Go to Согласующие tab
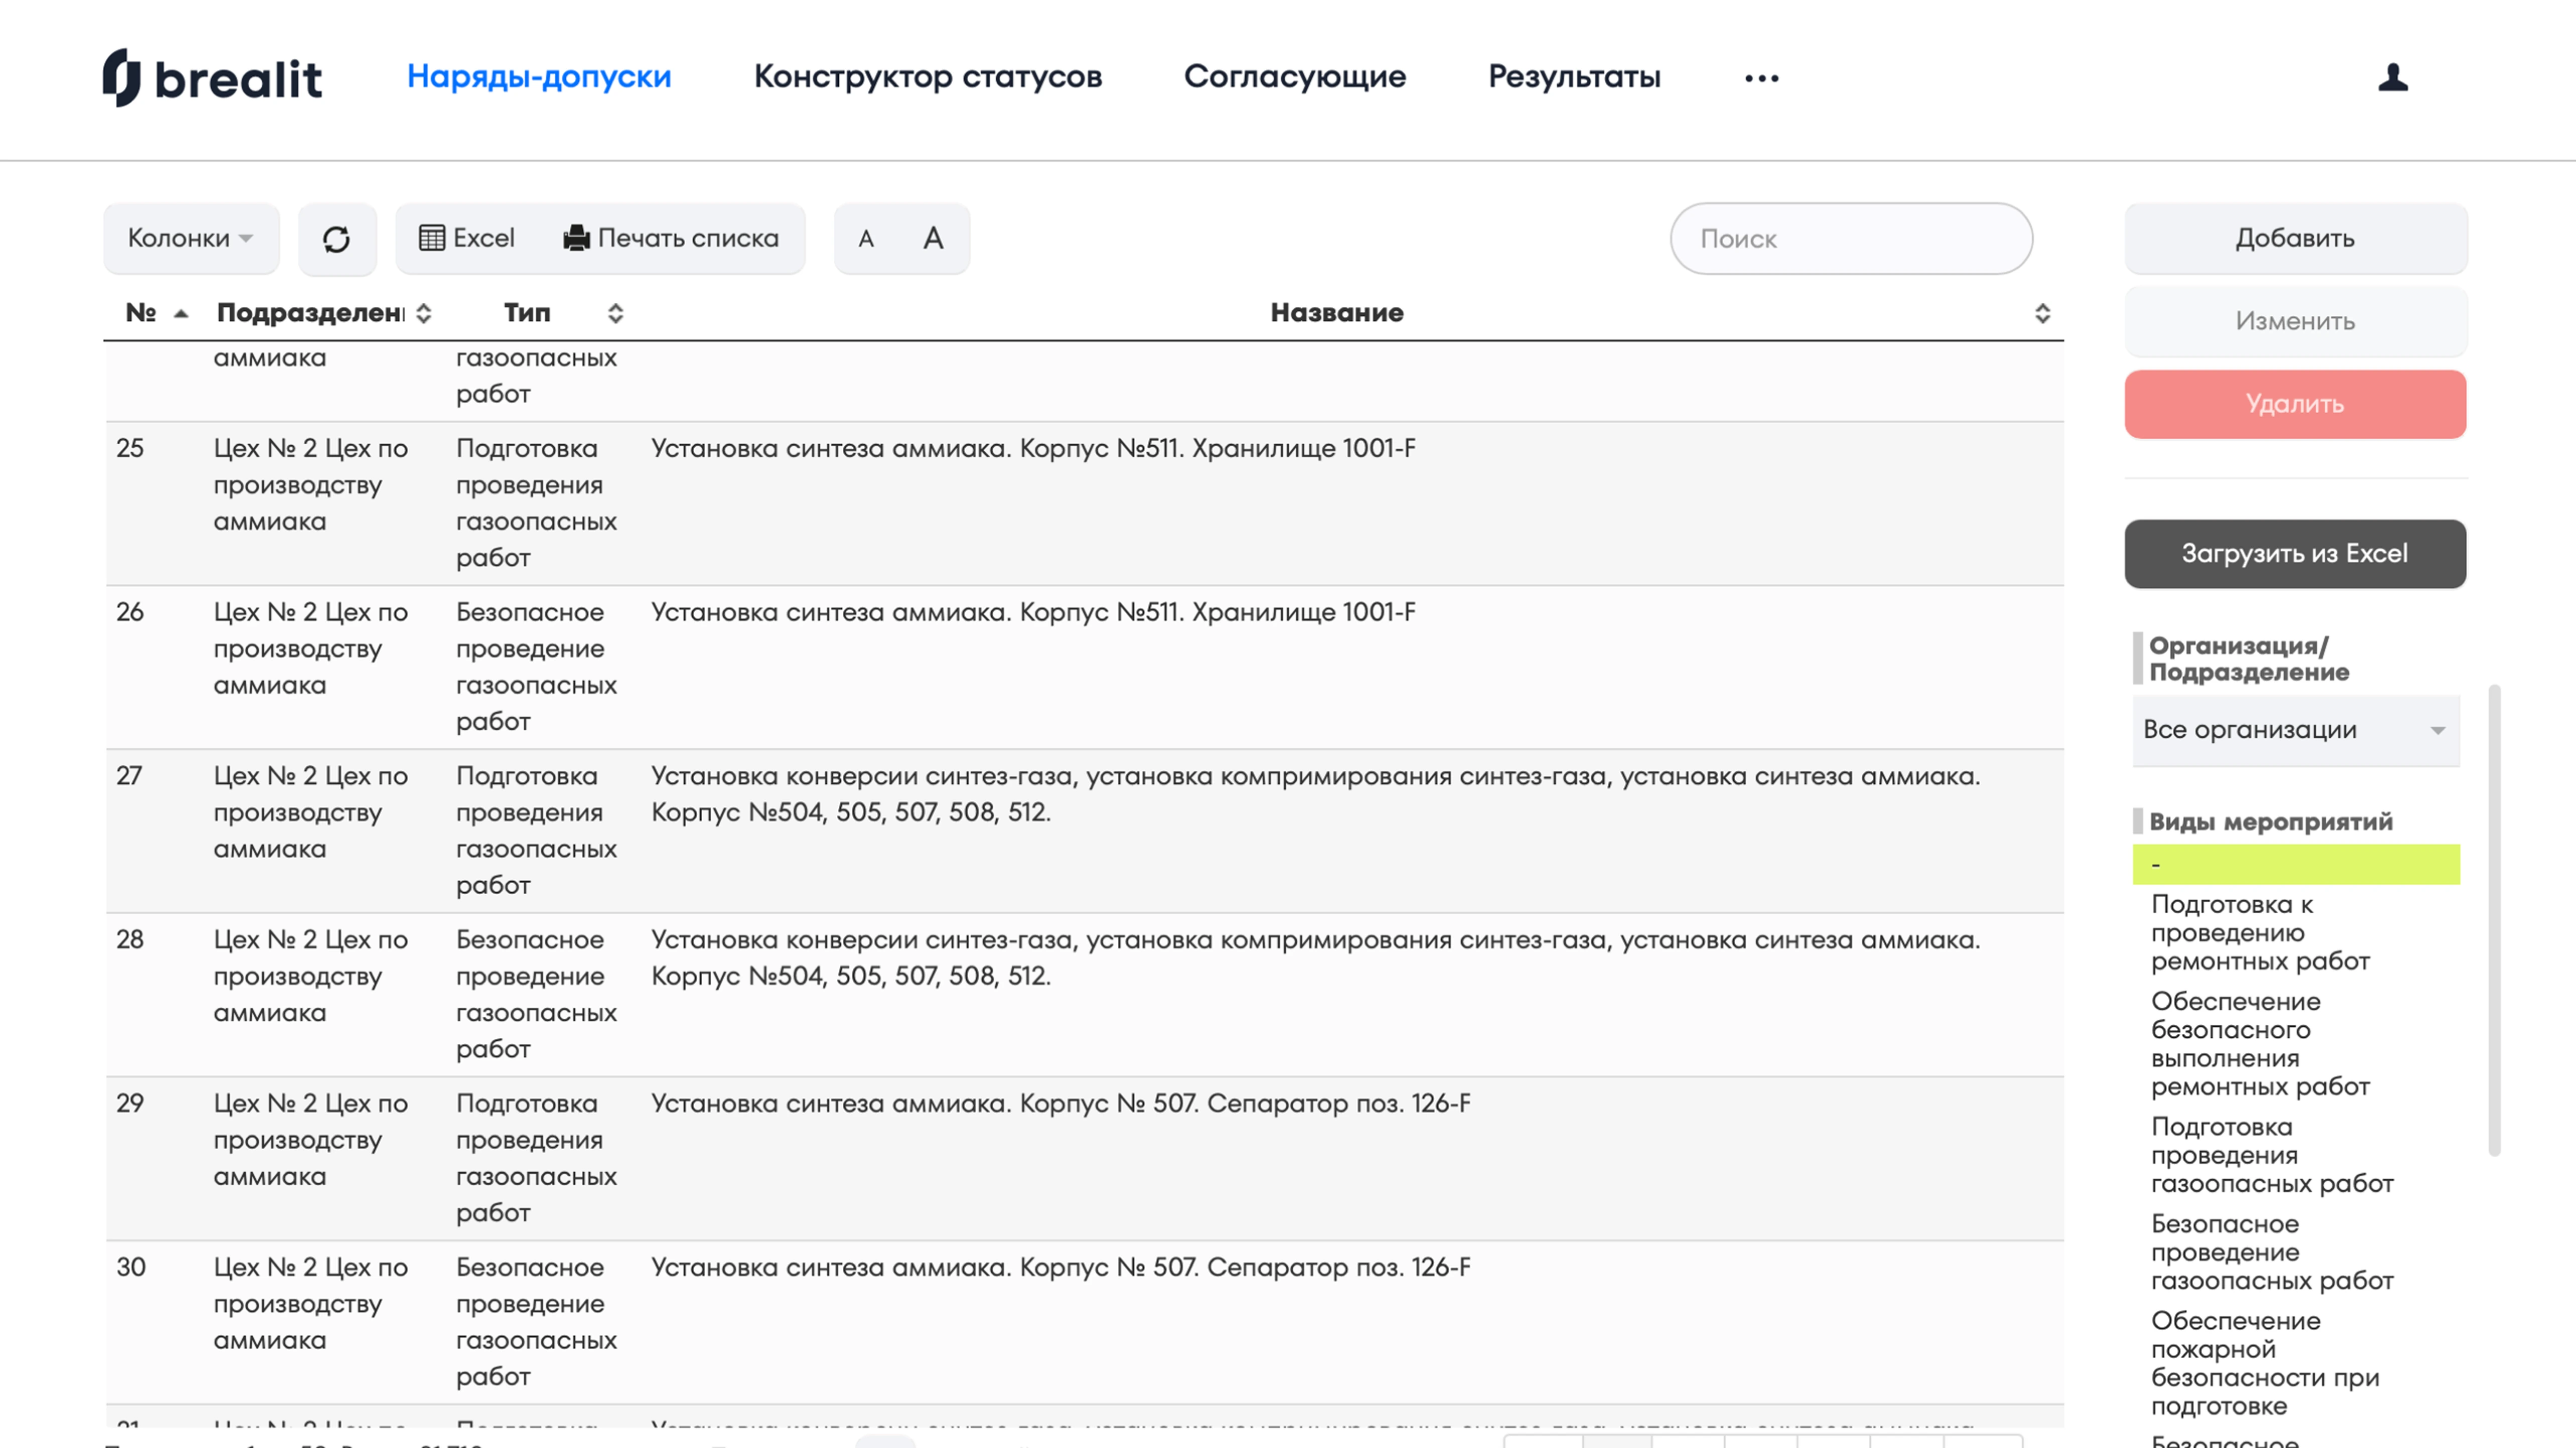The image size is (2576, 1448). point(1294,77)
